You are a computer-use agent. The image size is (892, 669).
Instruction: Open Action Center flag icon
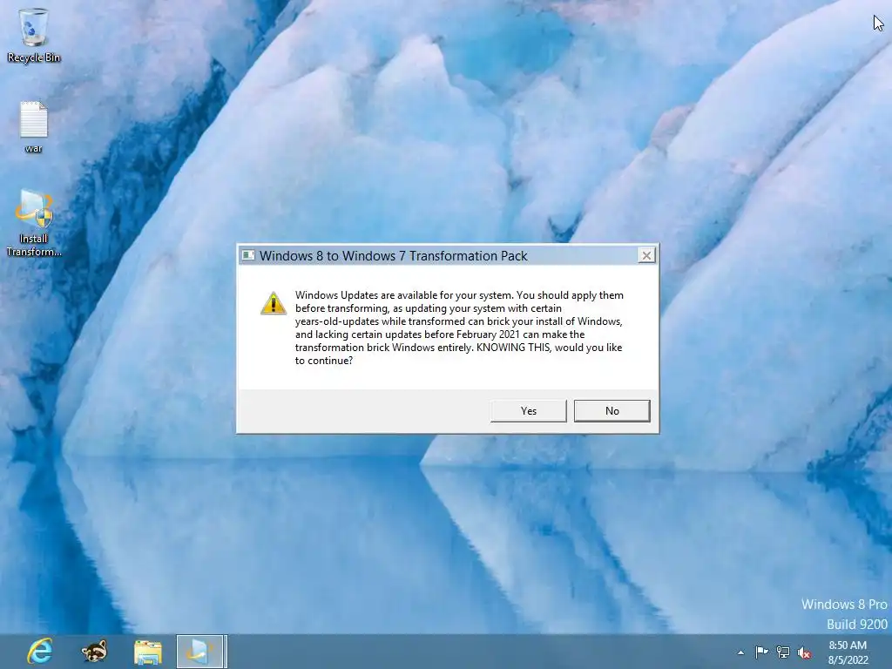point(761,652)
